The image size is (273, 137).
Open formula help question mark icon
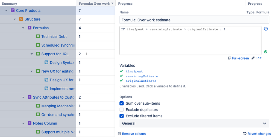[266, 29]
